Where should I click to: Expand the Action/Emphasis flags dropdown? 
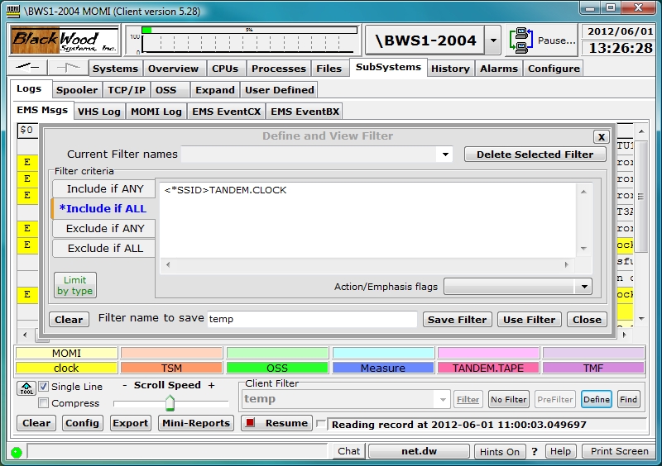click(x=584, y=287)
